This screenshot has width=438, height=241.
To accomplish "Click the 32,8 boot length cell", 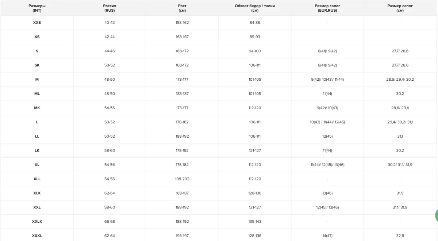I will 400,236.
